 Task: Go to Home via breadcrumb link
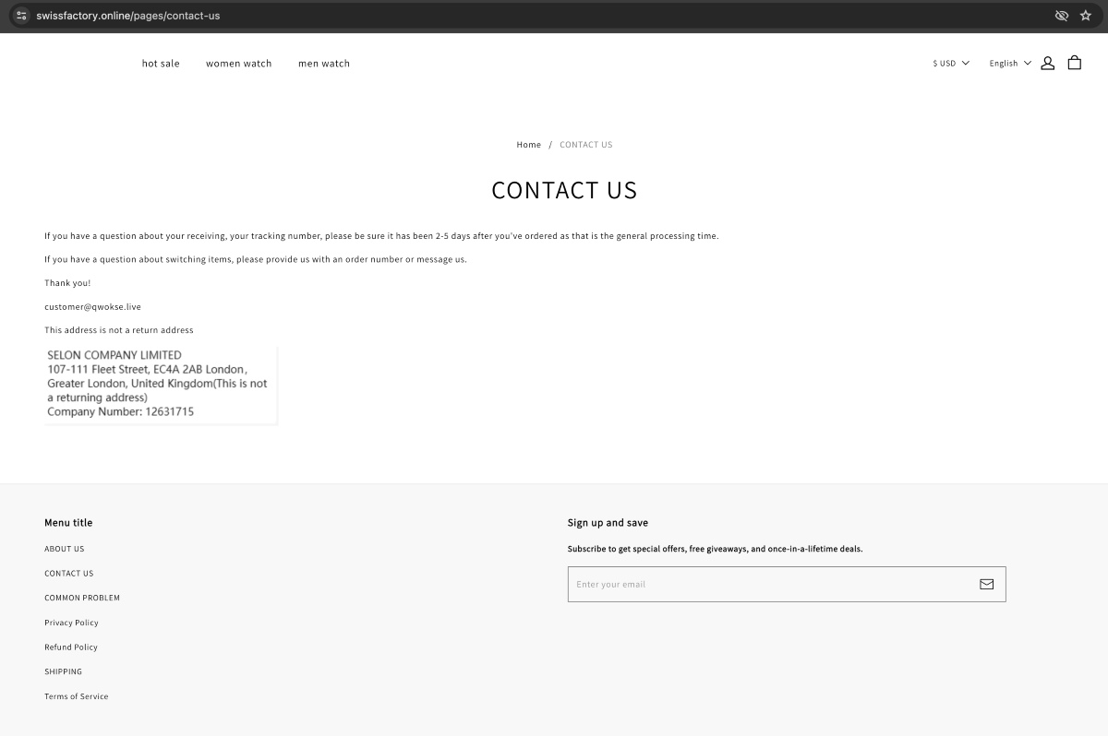coord(528,144)
